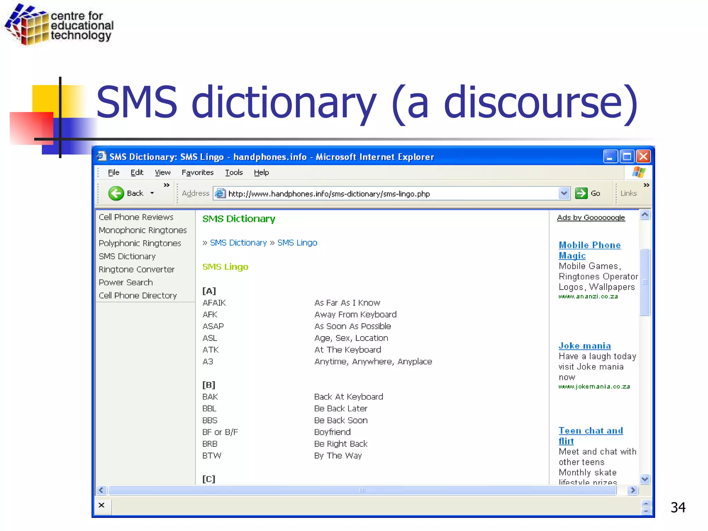Viewport: 708px width, 531px height.
Task: Expand the Links toolbar chevron
Action: (646, 185)
